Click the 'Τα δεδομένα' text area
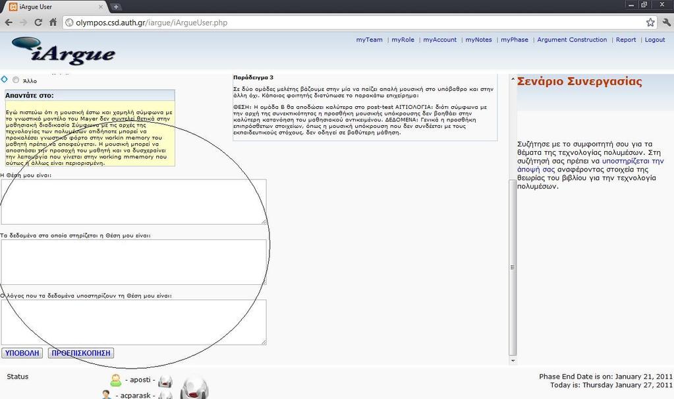Screen dimensions: 674x399 [134, 262]
